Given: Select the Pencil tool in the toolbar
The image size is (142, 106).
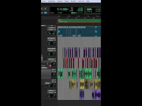Looking at the screenshot, I should point(45,9).
